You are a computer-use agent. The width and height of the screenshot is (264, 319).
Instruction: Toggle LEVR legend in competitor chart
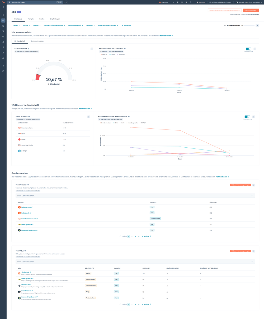[115, 123]
